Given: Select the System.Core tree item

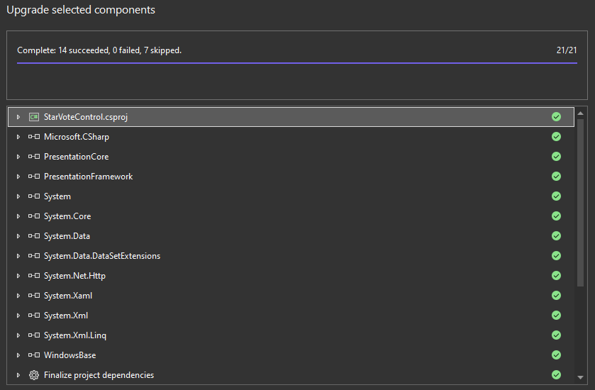Looking at the screenshot, I should pyautogui.click(x=67, y=216).
